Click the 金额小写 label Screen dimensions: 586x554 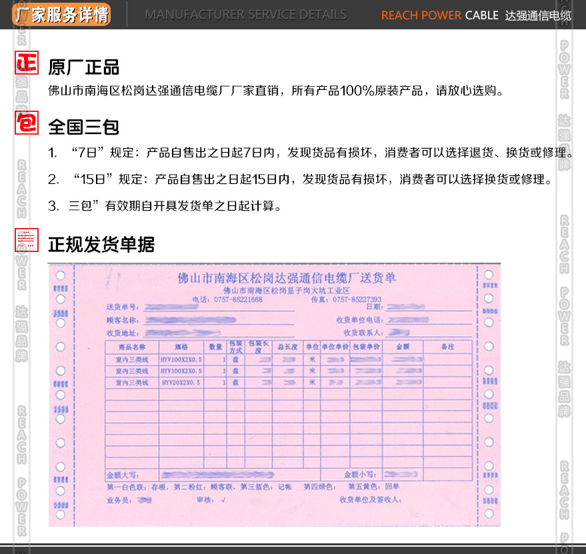(360, 475)
